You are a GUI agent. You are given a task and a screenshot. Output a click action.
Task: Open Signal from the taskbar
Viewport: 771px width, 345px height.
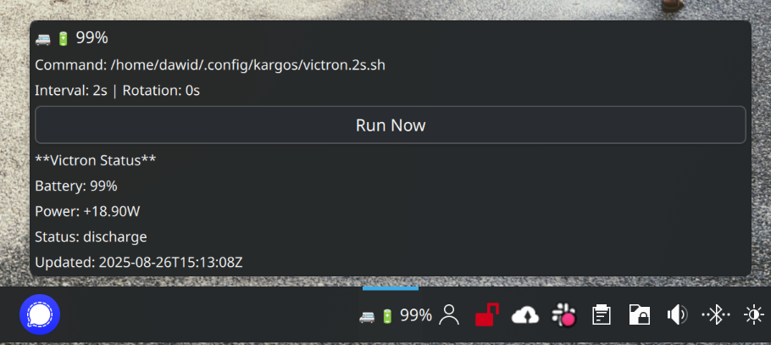(40, 314)
